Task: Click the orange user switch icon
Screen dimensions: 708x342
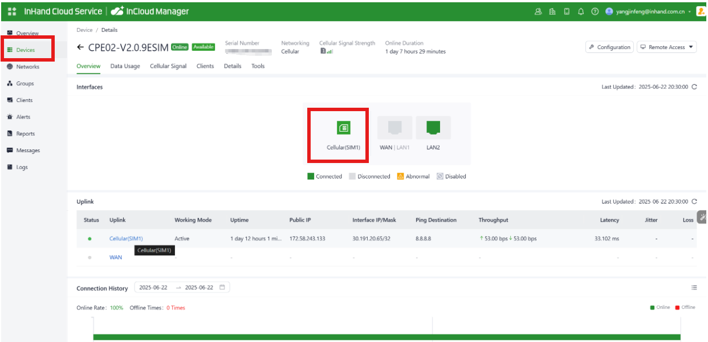Action: pyautogui.click(x=701, y=11)
